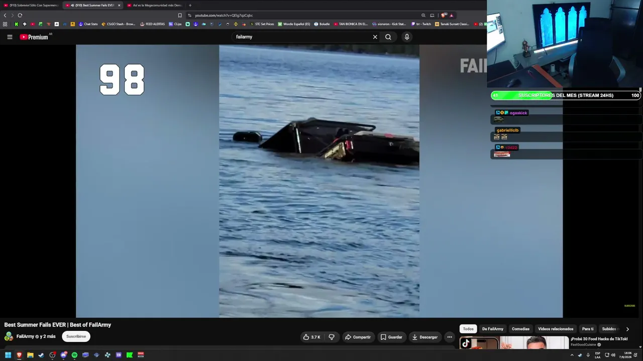Open TikTok food hacks recommended thumbnail
The width and height of the screenshot is (643, 361).
tap(514, 343)
